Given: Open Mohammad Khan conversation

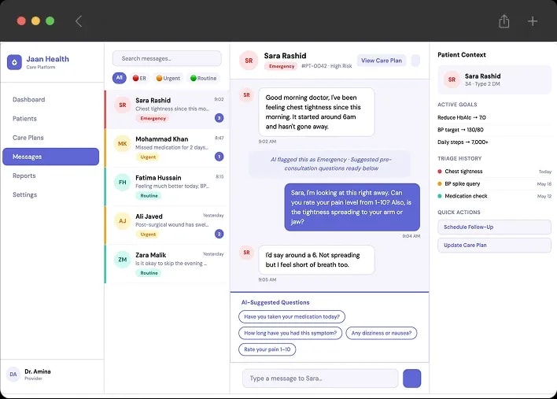Looking at the screenshot, I should click(x=167, y=148).
